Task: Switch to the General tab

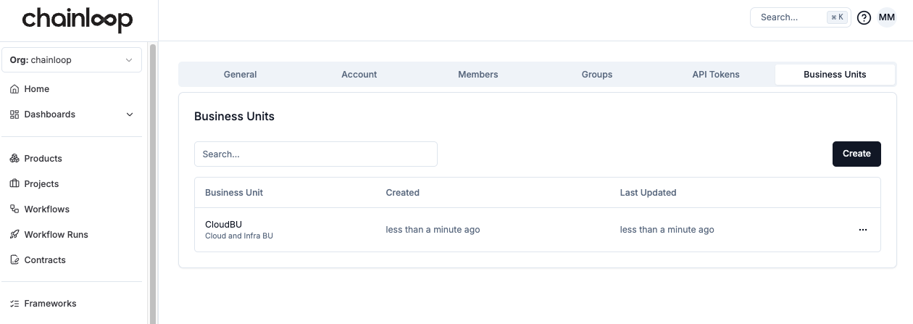Action: [240, 75]
